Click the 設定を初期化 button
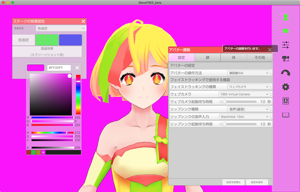300x192 pixels. [x=233, y=182]
